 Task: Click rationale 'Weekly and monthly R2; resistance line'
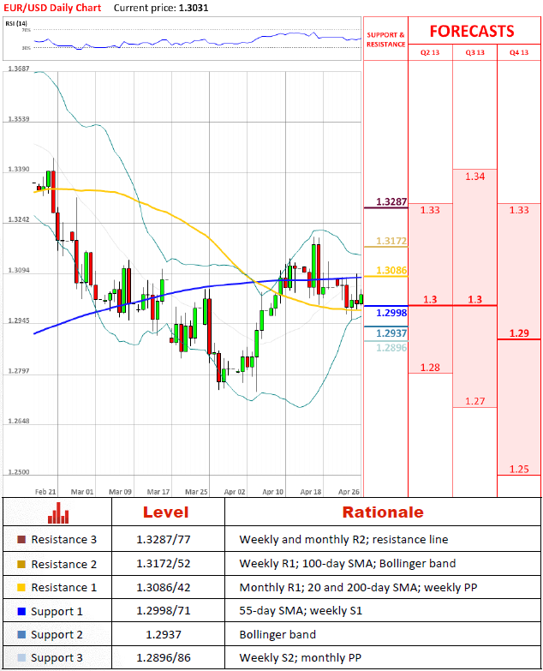[x=343, y=539]
